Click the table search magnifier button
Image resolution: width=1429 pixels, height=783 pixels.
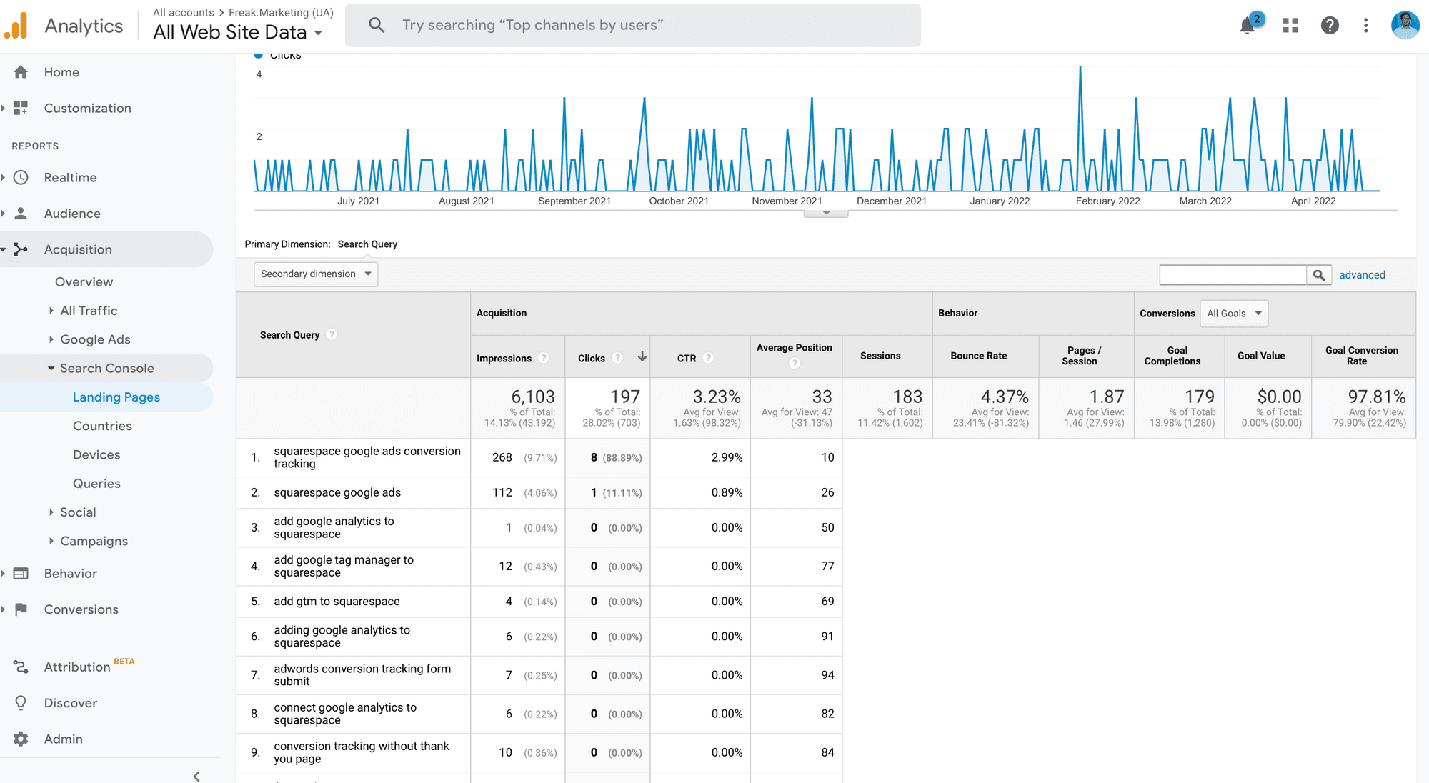[1319, 275]
